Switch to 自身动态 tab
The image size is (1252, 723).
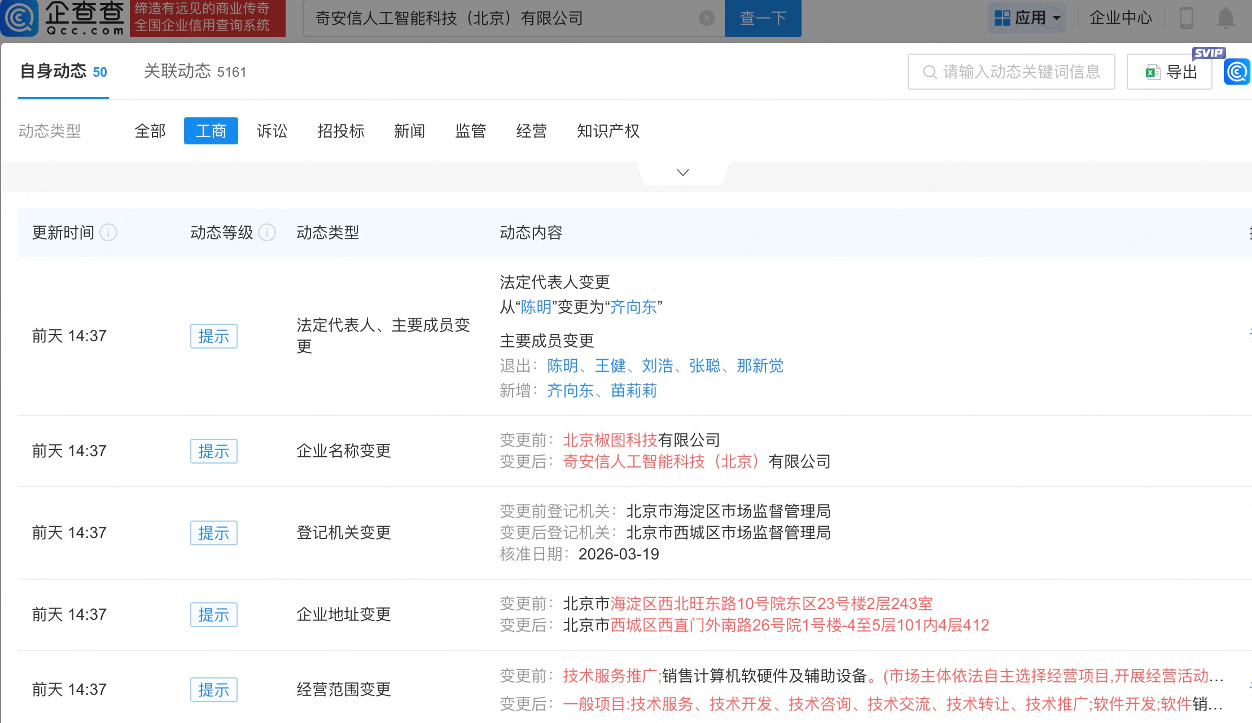[63, 72]
